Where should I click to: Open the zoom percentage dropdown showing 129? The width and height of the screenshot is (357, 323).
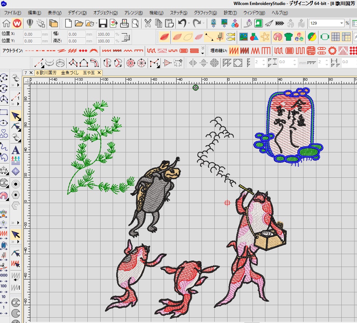point(342,23)
